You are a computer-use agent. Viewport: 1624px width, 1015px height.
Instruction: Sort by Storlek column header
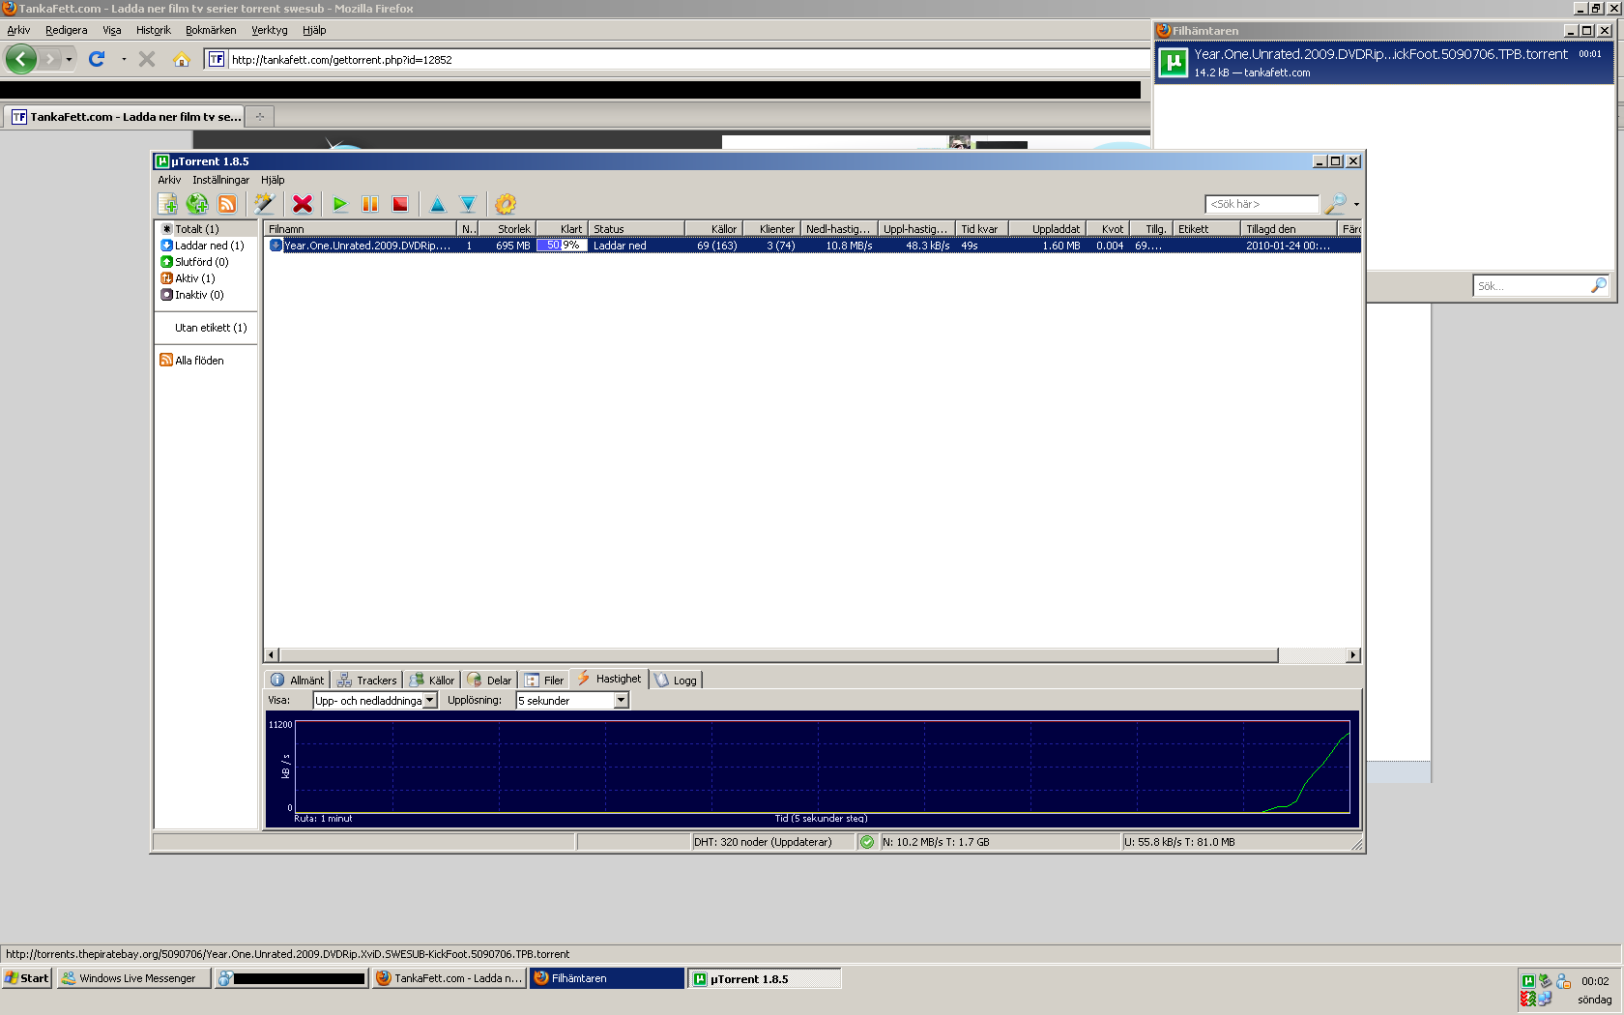[x=506, y=229]
